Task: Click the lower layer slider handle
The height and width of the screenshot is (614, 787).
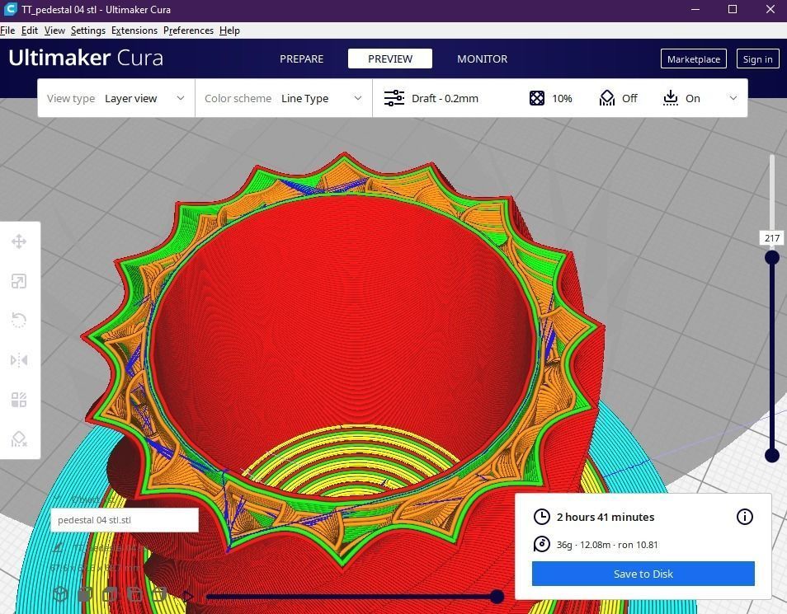Action: 772,455
